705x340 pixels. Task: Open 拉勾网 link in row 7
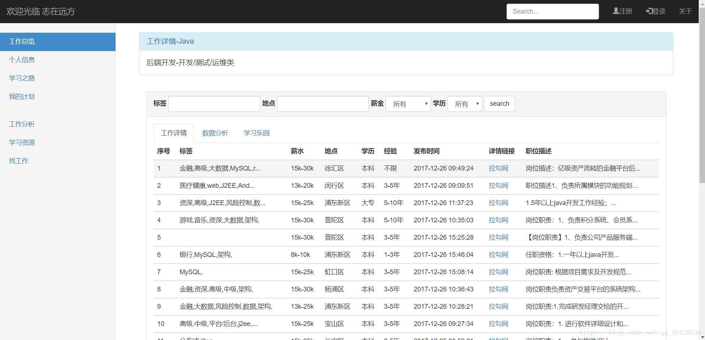(x=498, y=272)
